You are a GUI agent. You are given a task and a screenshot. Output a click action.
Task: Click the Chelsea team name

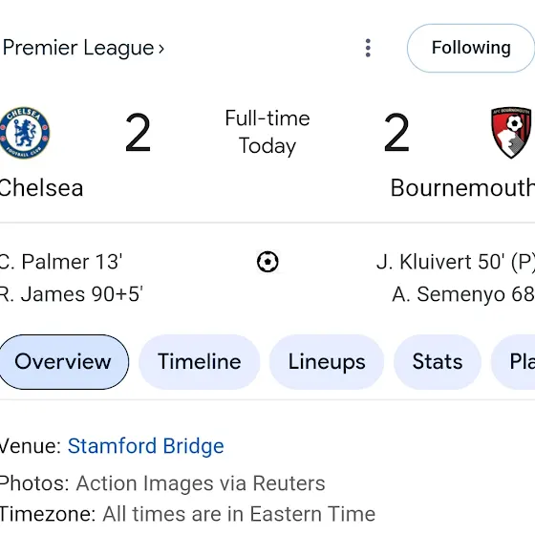(x=41, y=188)
